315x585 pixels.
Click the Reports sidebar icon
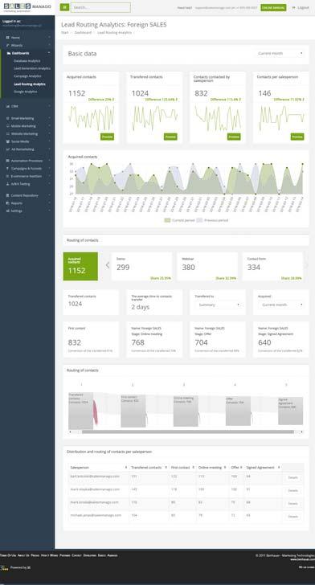pyautogui.click(x=8, y=203)
